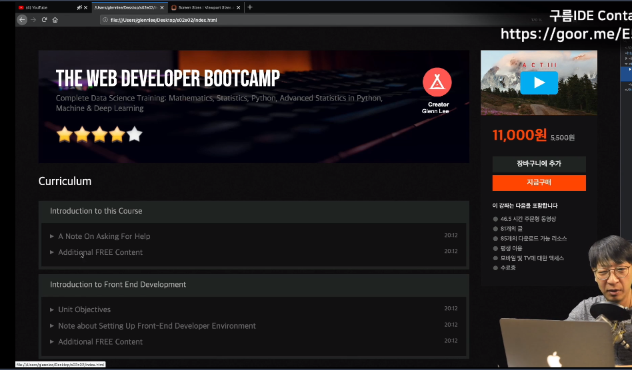The image size is (632, 370).
Task: Click the Complete Data Science Training course subtitle
Action: coord(219,103)
